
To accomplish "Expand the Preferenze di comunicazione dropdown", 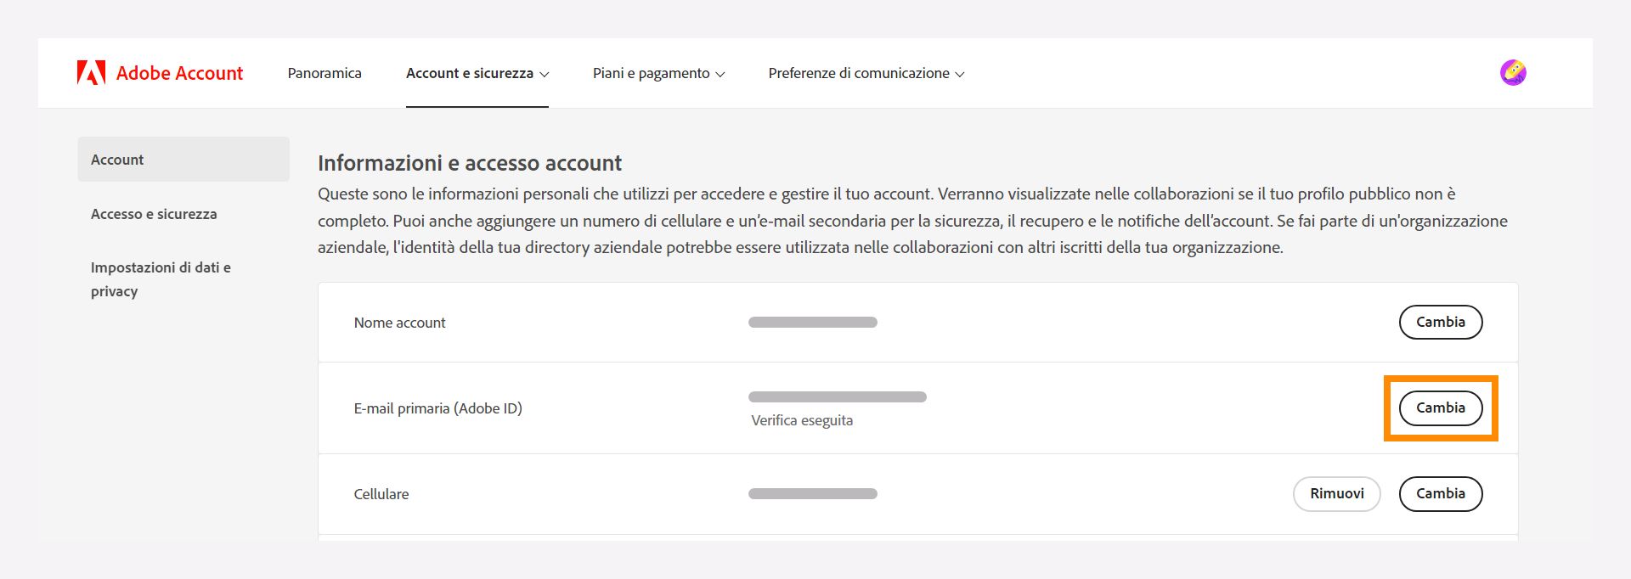I will (x=866, y=73).
